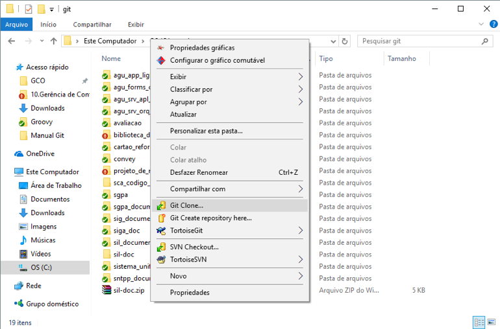The width and height of the screenshot is (500, 329).
Task: Click the Grupo doméstico icon
Action: pos(19,303)
